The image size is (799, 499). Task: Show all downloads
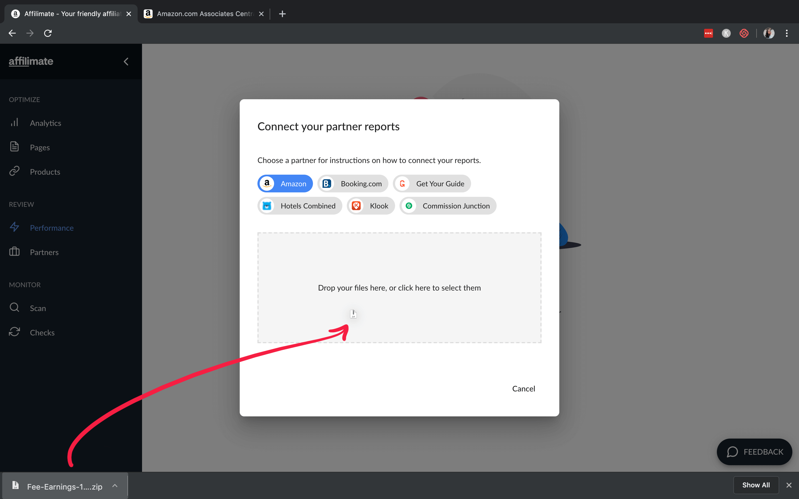coord(756,485)
